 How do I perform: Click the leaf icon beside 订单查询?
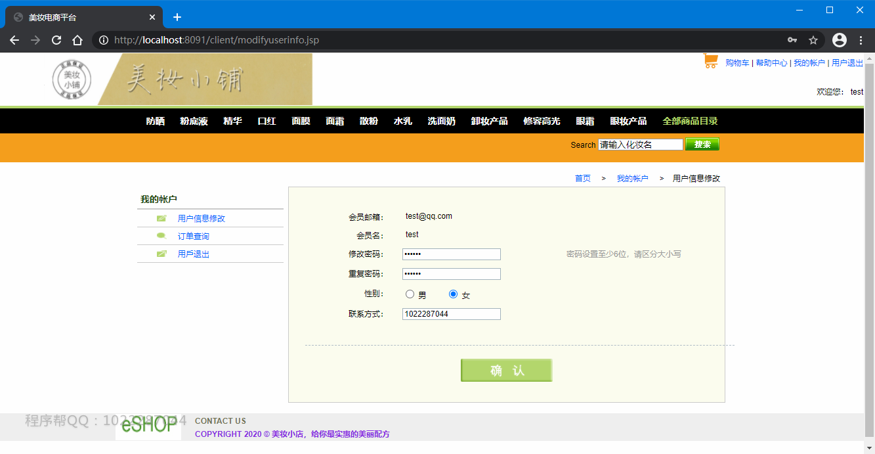coord(161,235)
